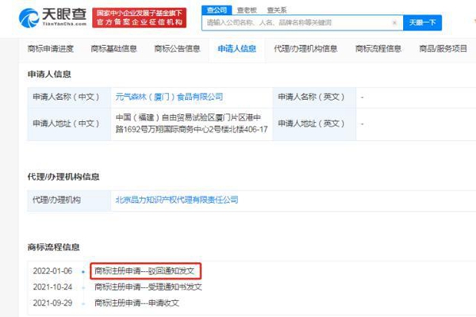Switch to 申请人信息 tab
Image resolution: width=476 pixels, height=317 pixels.
coord(236,48)
